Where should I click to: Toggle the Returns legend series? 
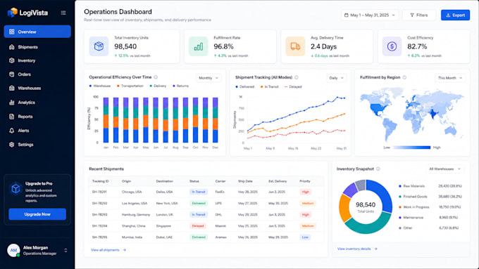coord(180,86)
